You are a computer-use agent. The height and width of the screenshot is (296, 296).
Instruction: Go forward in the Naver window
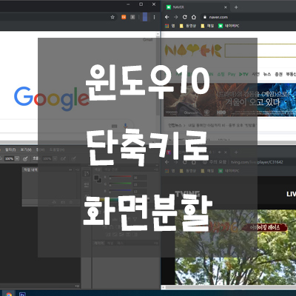point(176,17)
